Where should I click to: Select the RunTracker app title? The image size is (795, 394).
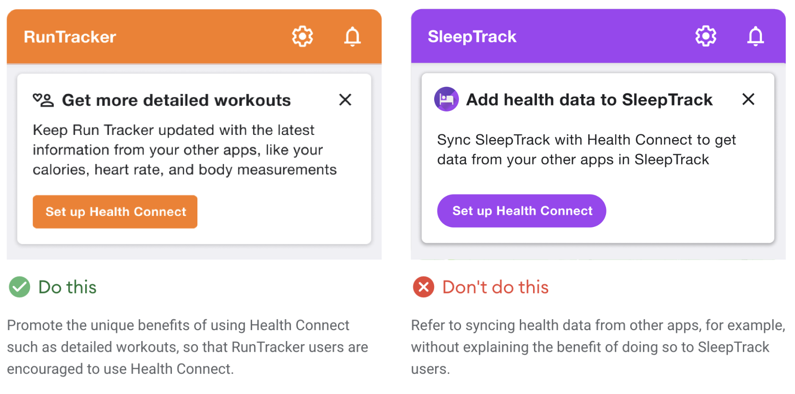pyautogui.click(x=70, y=37)
